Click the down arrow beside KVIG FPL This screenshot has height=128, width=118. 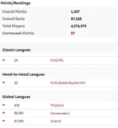(4, 60)
